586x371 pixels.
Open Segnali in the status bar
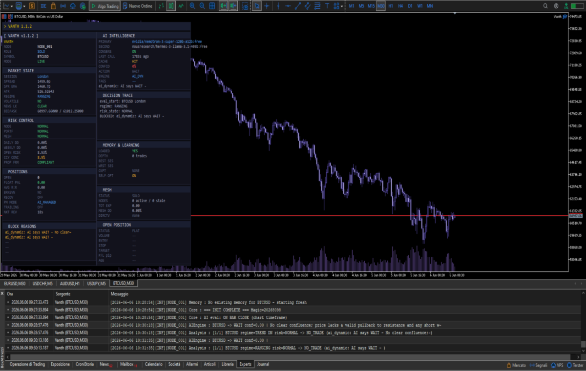pyautogui.click(x=538, y=365)
